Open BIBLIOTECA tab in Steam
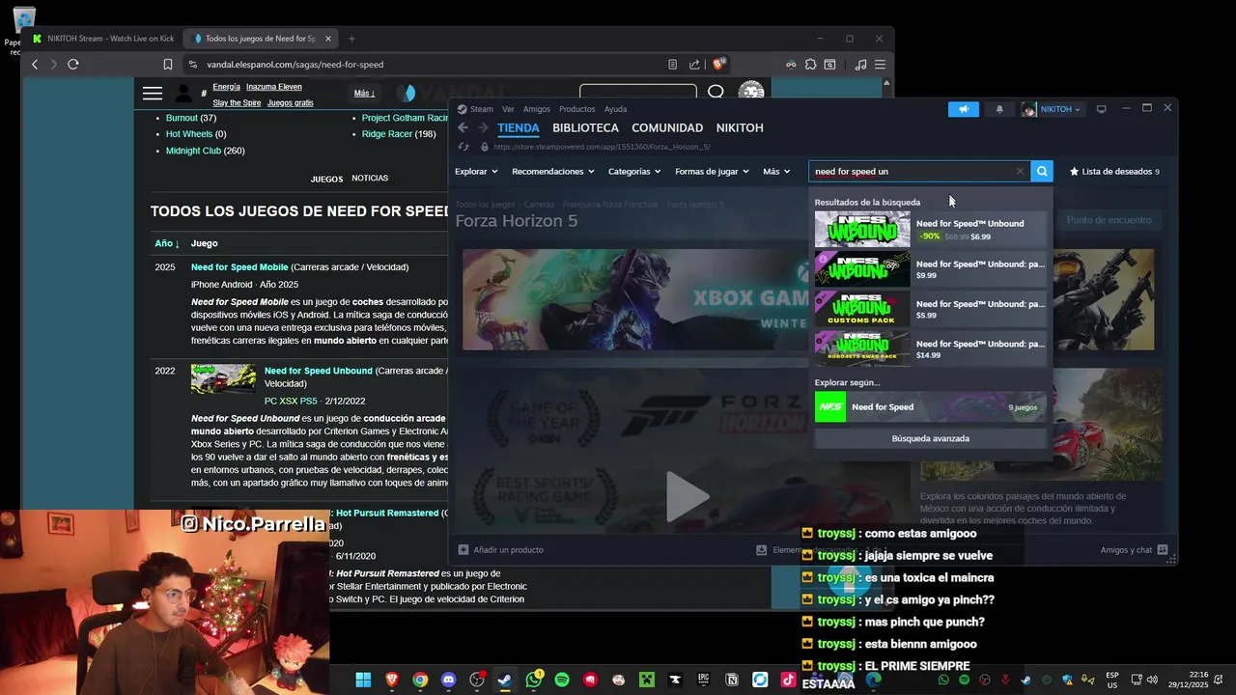Image resolution: width=1236 pixels, height=695 pixels. pyautogui.click(x=585, y=127)
